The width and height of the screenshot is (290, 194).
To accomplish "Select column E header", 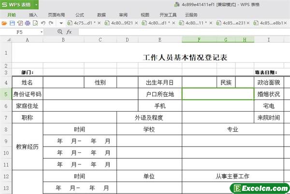I will (160, 40).
